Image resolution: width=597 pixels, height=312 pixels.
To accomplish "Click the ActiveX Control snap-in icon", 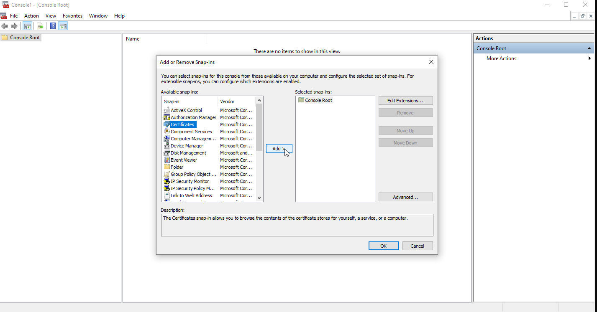I will pyautogui.click(x=167, y=110).
